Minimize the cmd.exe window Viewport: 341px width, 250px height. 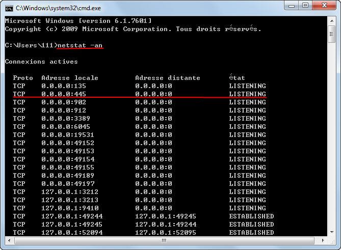[x=292, y=6]
